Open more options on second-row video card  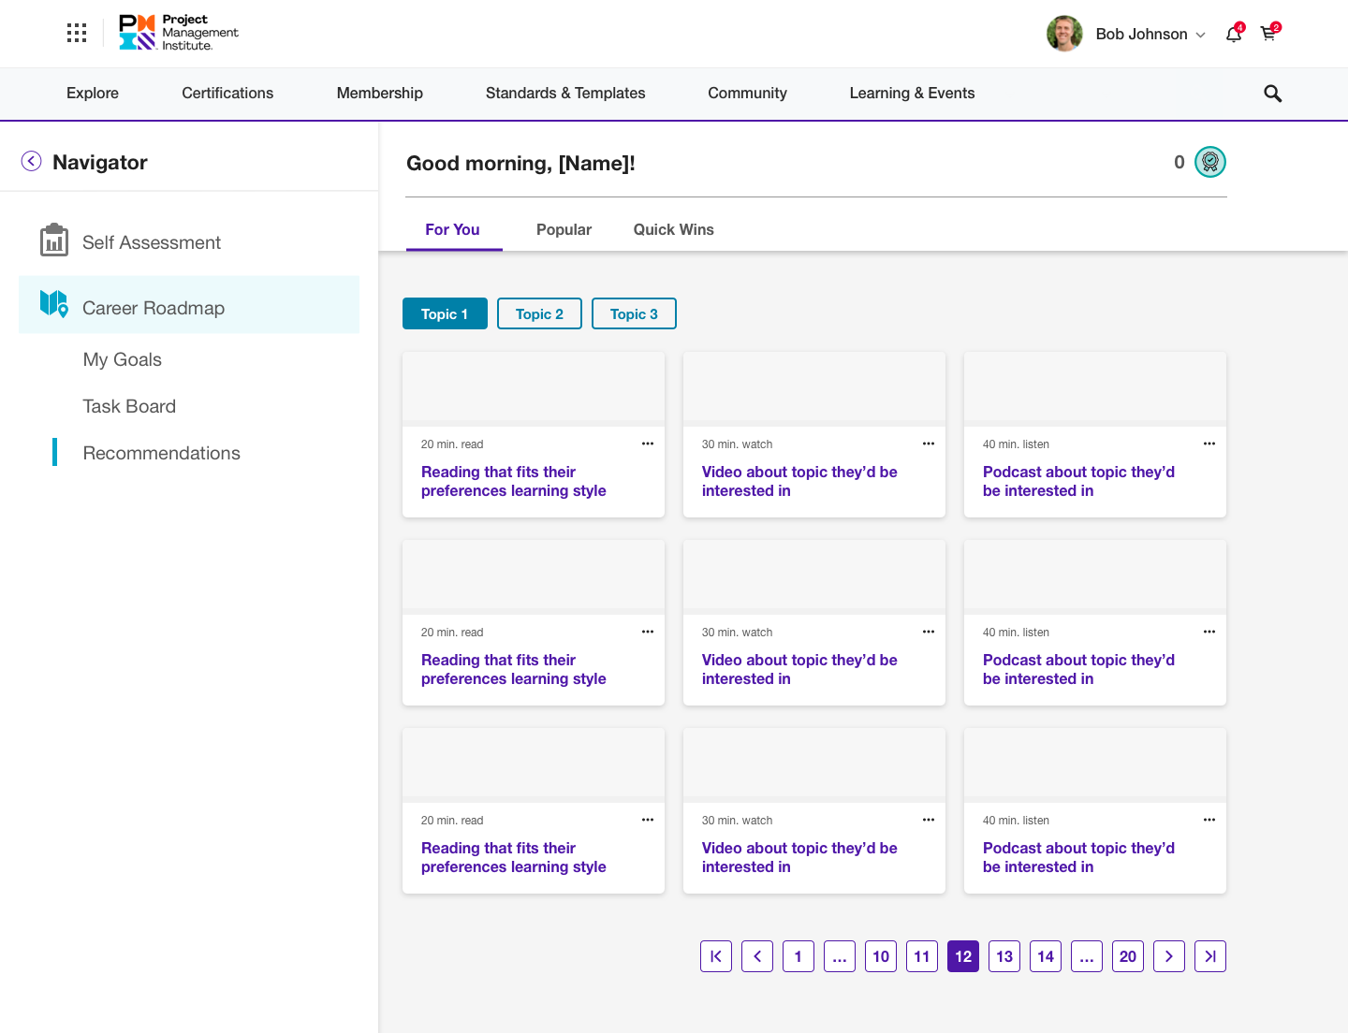(929, 632)
